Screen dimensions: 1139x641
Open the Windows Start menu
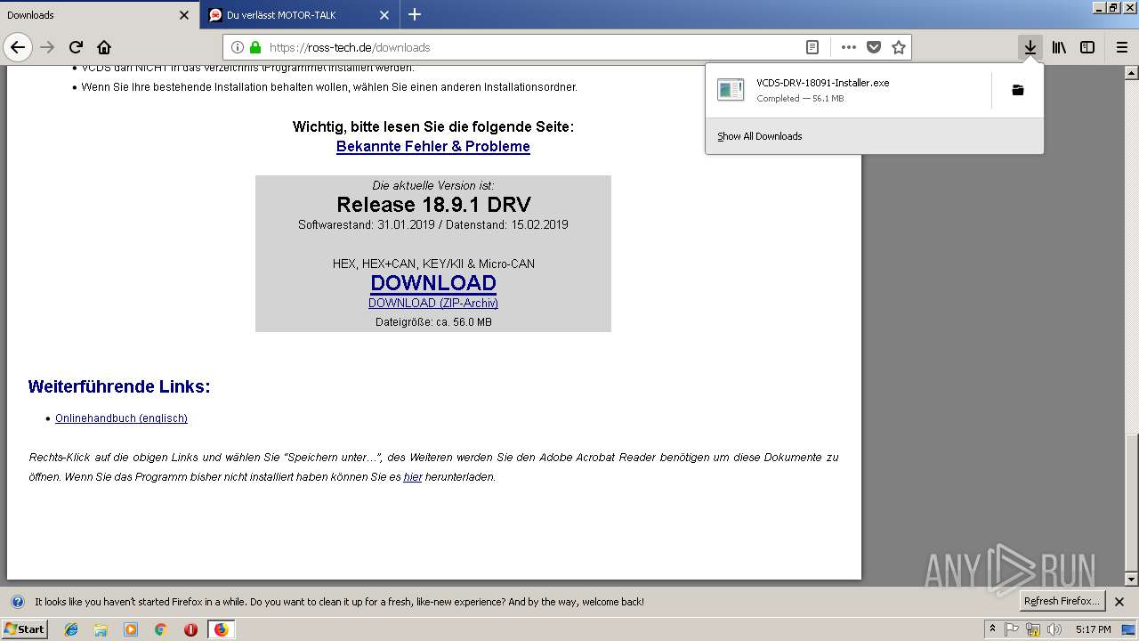24,629
